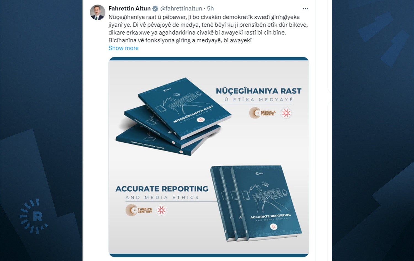Click the tweet body text paragraph
Image resolution: width=414 pixels, height=261 pixels.
pos(208,29)
